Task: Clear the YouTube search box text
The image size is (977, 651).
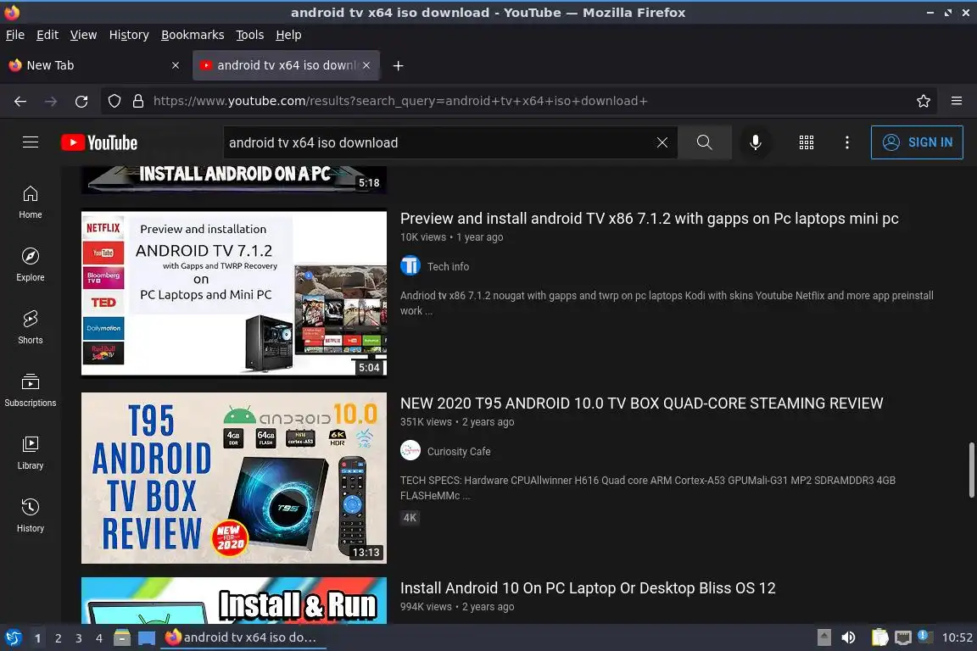Action: [x=662, y=142]
